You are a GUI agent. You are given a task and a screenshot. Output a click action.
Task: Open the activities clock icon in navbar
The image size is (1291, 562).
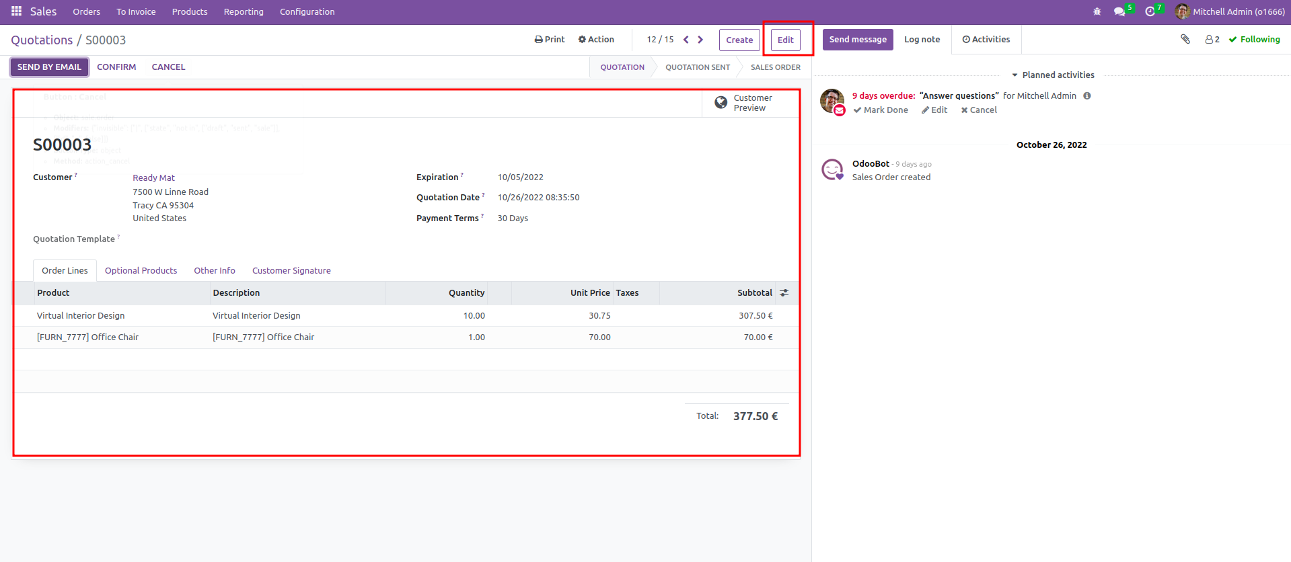click(1150, 11)
